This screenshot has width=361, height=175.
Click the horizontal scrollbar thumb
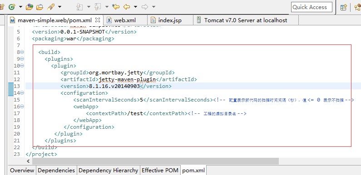point(155,161)
